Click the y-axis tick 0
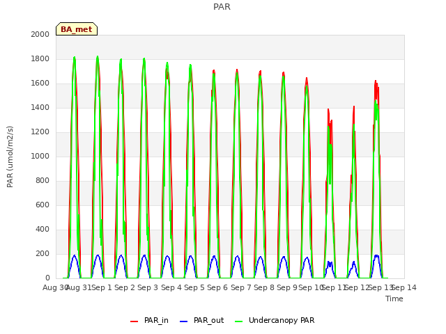The width and height of the screenshot is (446, 334). point(47,278)
